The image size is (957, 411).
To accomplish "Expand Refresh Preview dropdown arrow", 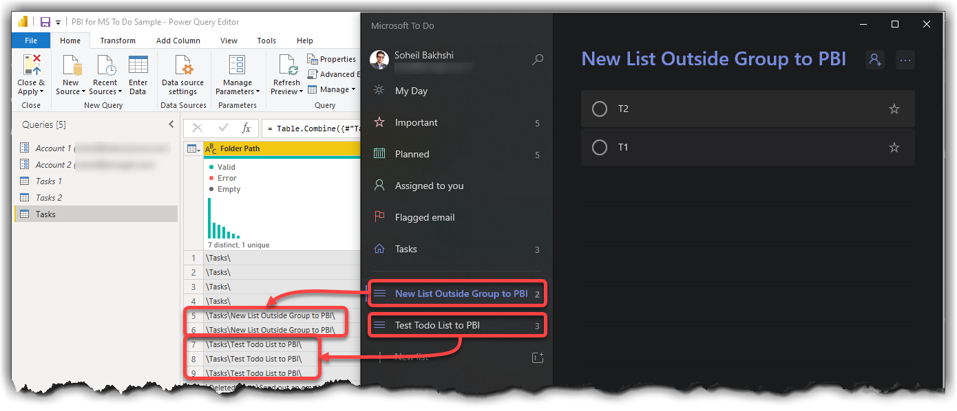I will pyautogui.click(x=301, y=92).
